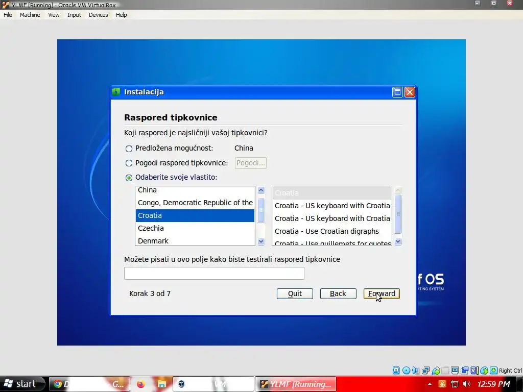Open the Machine menu
This screenshot has height=392, width=523.
point(30,15)
